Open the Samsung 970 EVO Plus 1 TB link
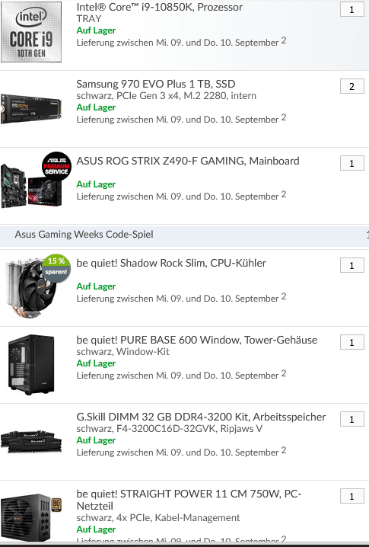The image size is (369, 547). (x=156, y=84)
